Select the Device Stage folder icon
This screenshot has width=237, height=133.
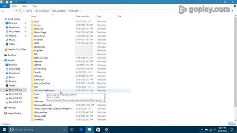point(32,32)
